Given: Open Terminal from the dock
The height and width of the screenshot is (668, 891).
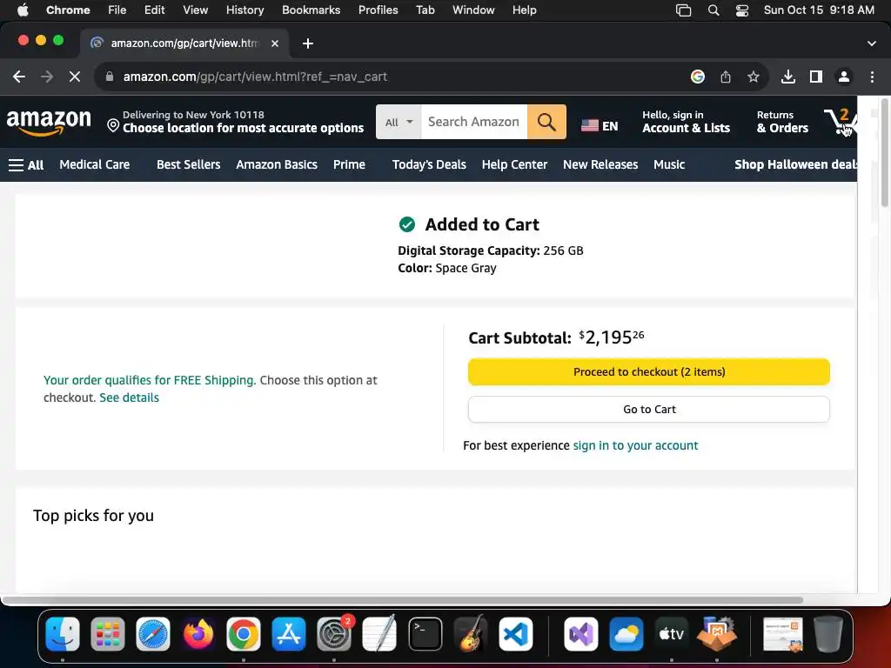Looking at the screenshot, I should tap(425, 634).
